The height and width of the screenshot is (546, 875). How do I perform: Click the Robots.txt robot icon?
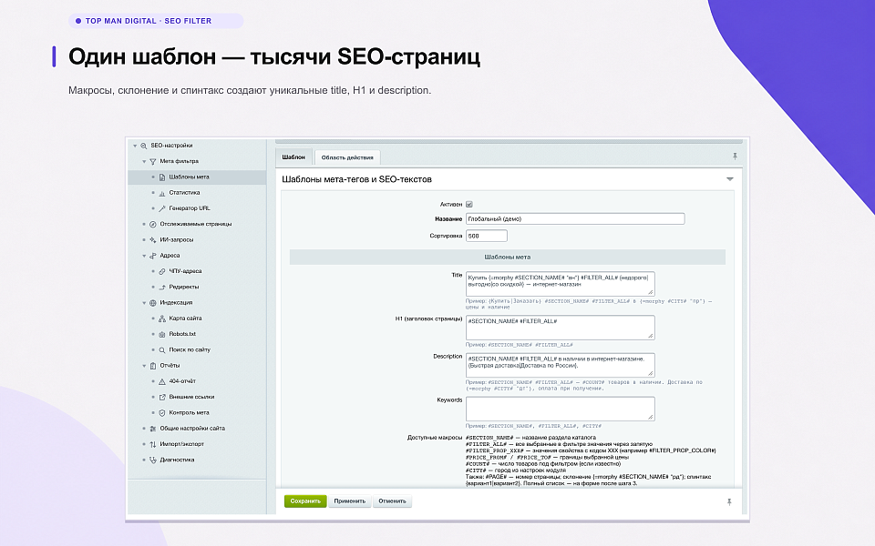point(162,334)
